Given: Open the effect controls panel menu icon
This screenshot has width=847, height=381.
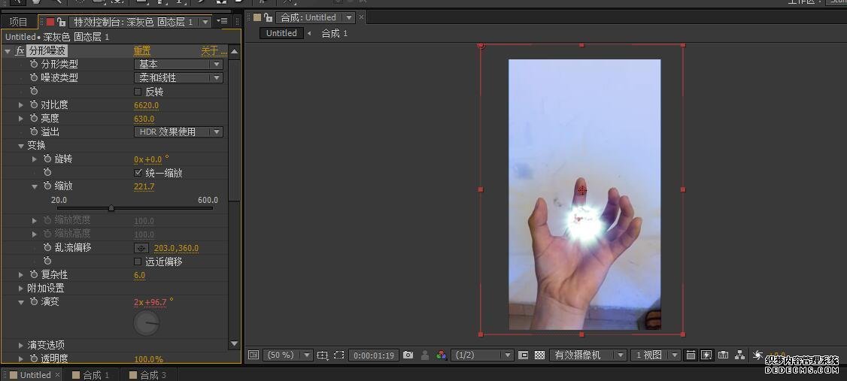Looking at the screenshot, I should point(222,21).
